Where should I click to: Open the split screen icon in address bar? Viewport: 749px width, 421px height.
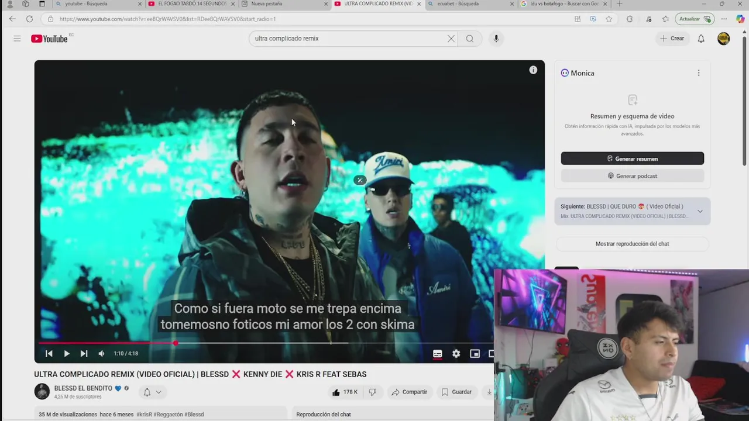click(x=578, y=19)
